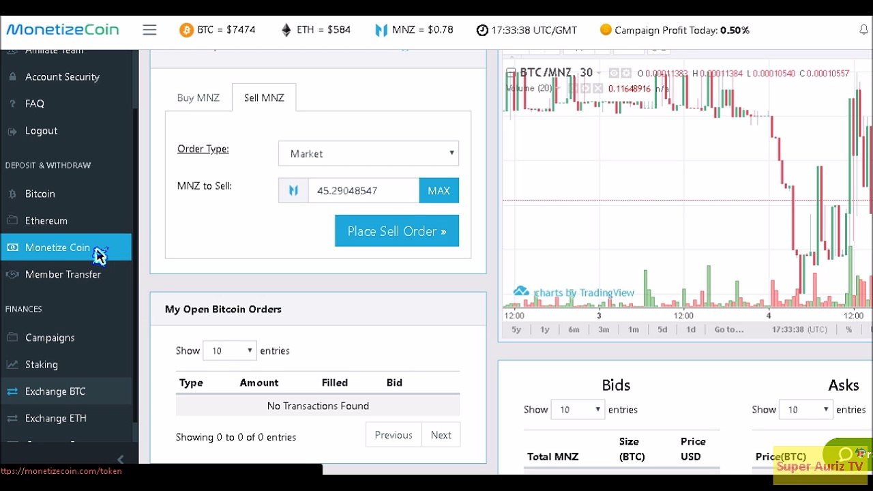Click the Bitcoin symbol icon in the sidebar
The width and height of the screenshot is (873, 491).
click(x=12, y=194)
